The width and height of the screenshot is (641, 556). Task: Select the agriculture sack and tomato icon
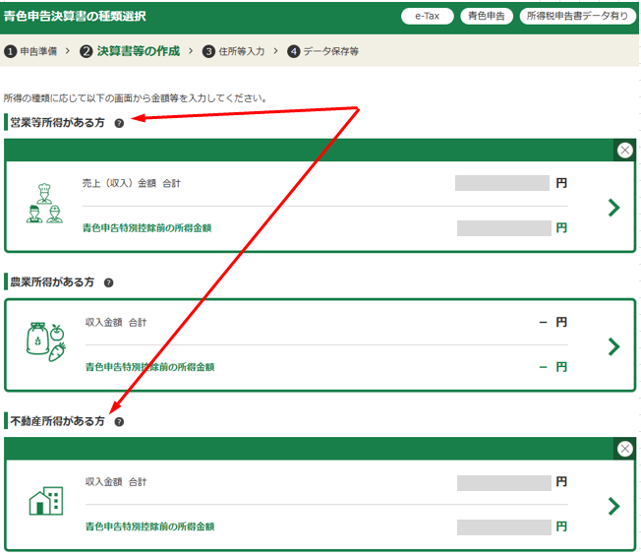pos(45,341)
